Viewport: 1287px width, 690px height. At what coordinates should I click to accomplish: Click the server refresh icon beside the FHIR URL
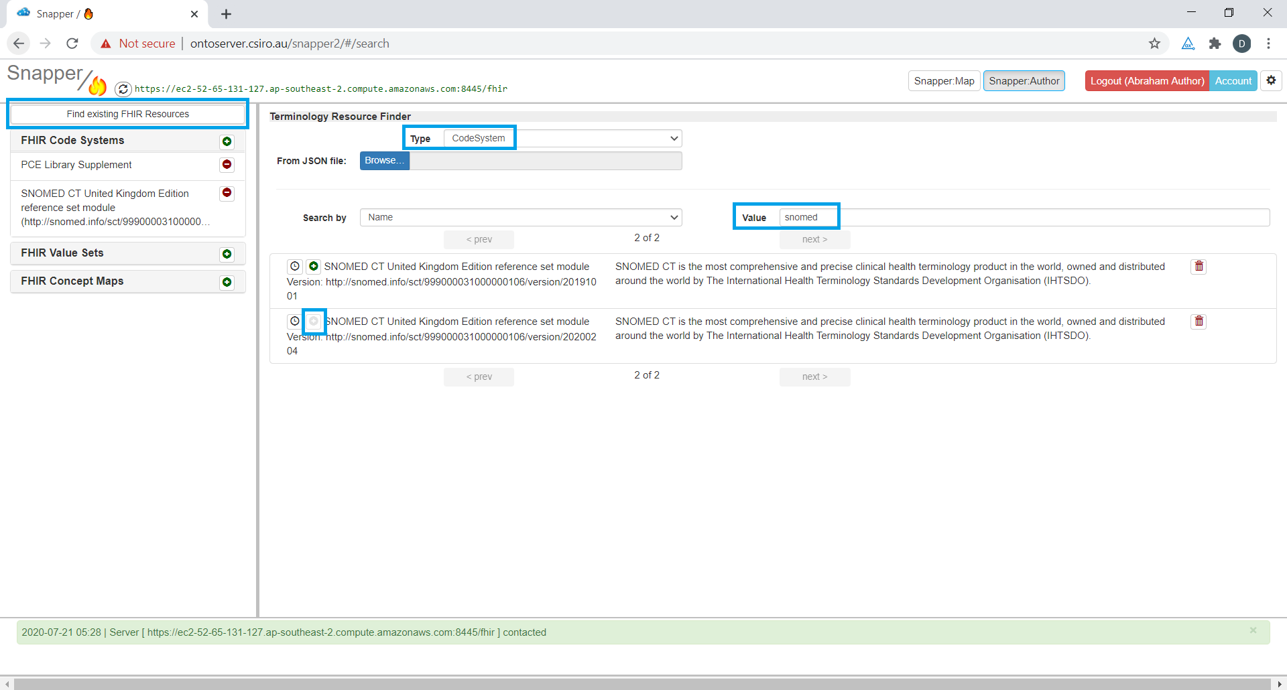click(123, 88)
